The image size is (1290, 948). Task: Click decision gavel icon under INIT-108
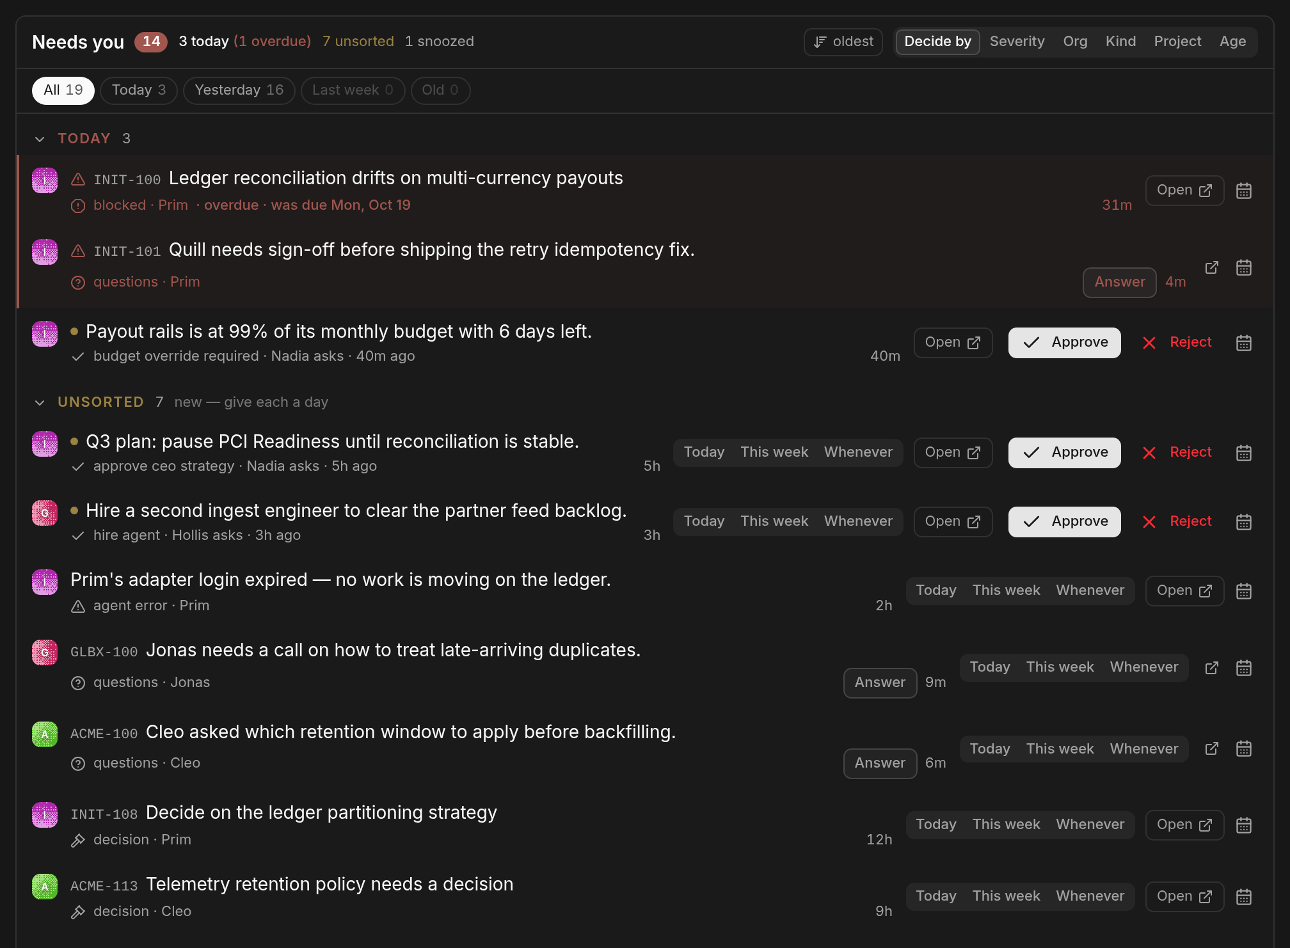pyautogui.click(x=78, y=841)
